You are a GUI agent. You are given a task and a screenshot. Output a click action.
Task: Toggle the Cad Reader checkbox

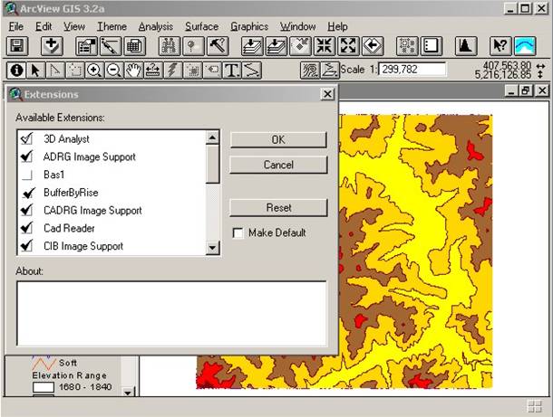tap(27, 228)
